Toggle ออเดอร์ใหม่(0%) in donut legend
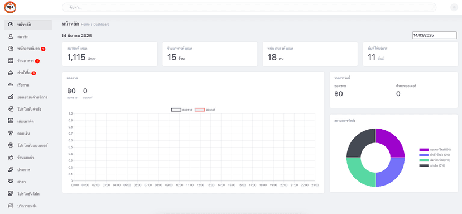 (435, 150)
